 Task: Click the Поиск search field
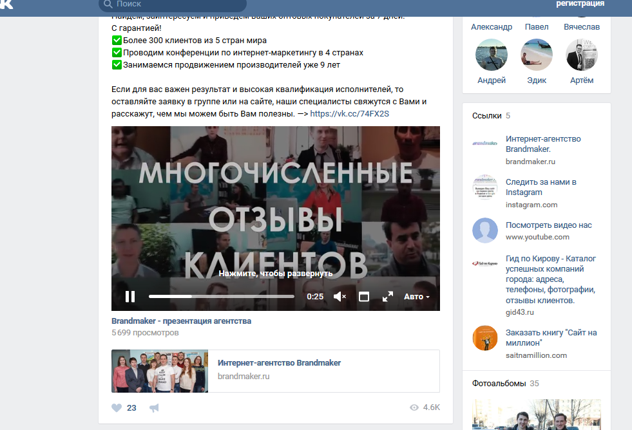(173, 5)
